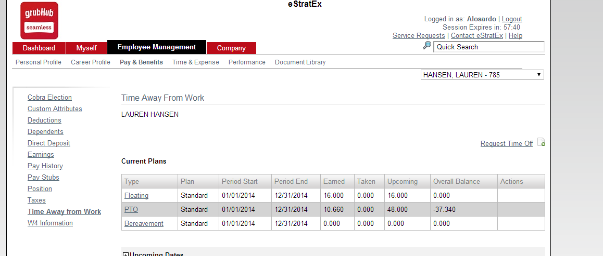
Task: Select Time Away from Work sidebar link
Action: pos(64,211)
